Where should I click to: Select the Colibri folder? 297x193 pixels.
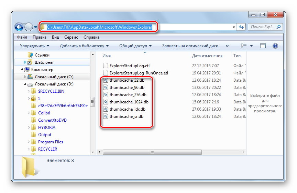pos(44,113)
